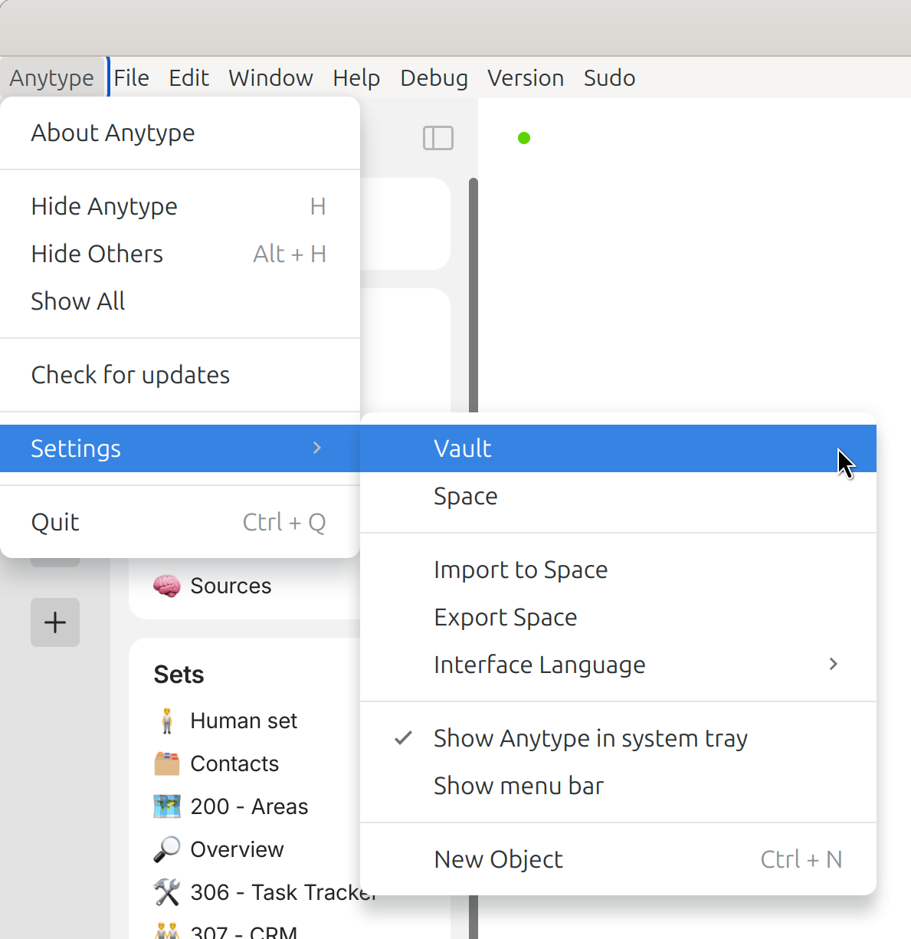The width and height of the screenshot is (911, 939).
Task: Toggle the sidebar panel icon
Action: point(438,138)
